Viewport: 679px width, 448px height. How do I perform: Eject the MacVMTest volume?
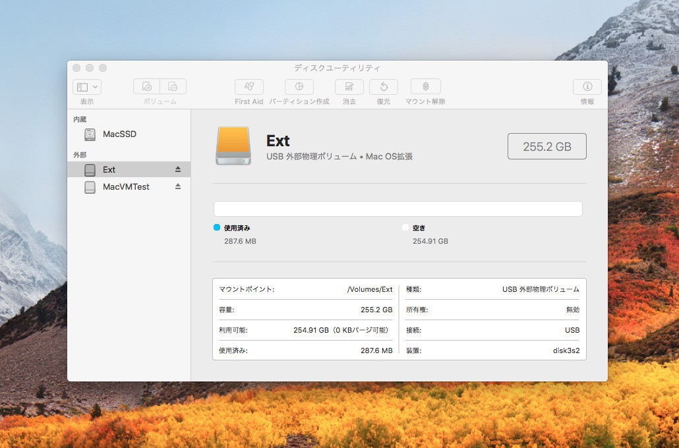(x=177, y=187)
